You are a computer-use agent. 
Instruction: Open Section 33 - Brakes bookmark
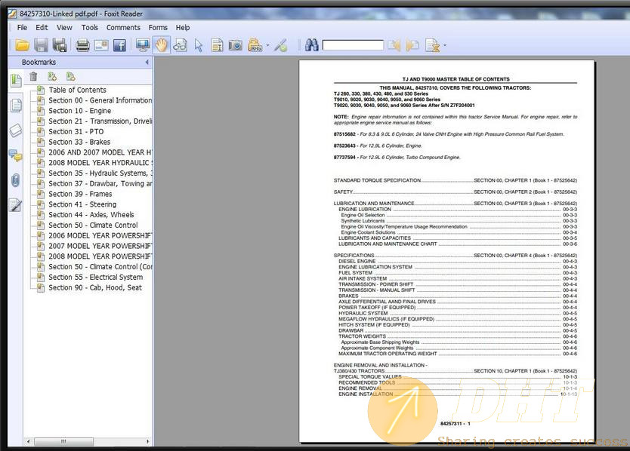pos(79,142)
